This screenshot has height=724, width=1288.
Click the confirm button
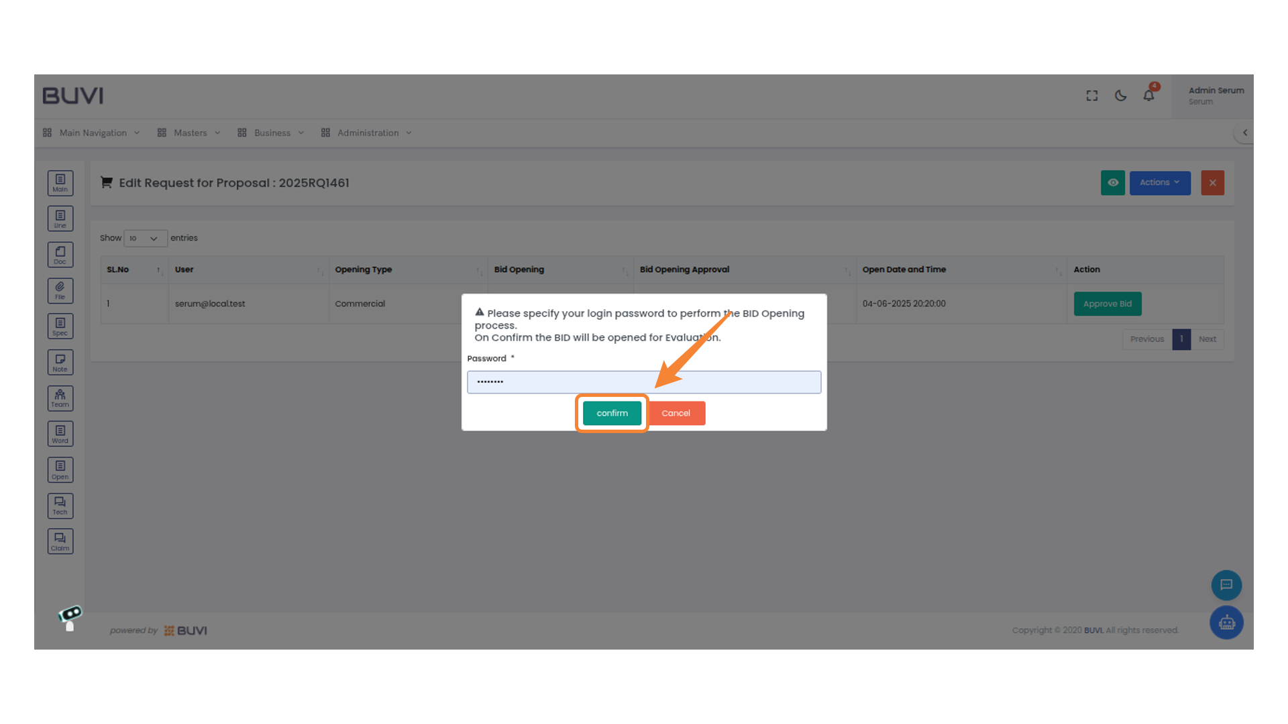pyautogui.click(x=612, y=413)
